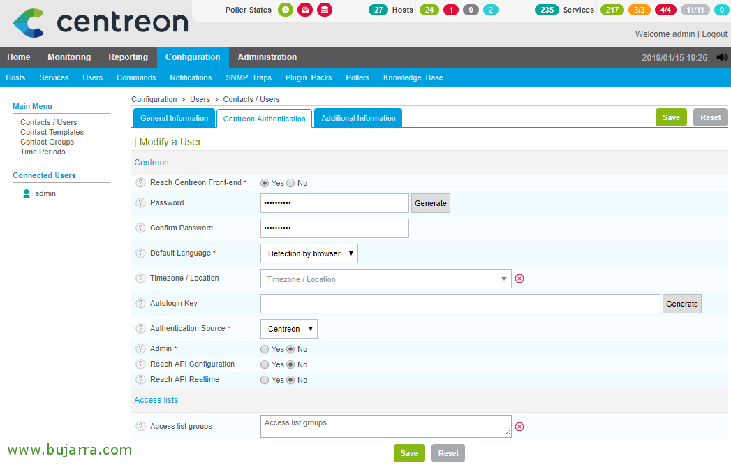The height and width of the screenshot is (465, 731).
Task: Click the cyan hosts pending badge 2
Action: point(490,10)
